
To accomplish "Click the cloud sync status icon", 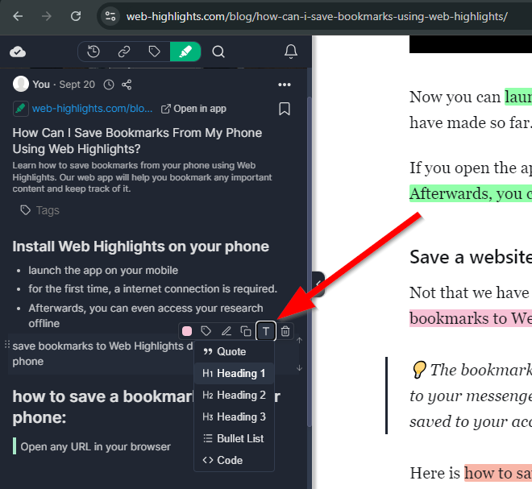I will pyautogui.click(x=18, y=52).
